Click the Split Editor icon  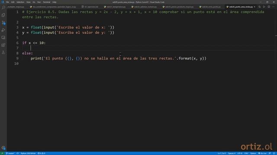pos(269,7)
